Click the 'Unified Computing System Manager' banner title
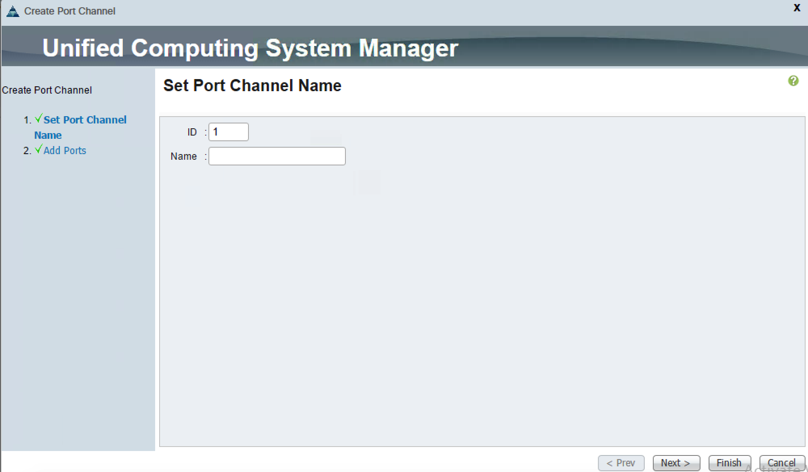Screen dimensions: 808x472 [250, 48]
